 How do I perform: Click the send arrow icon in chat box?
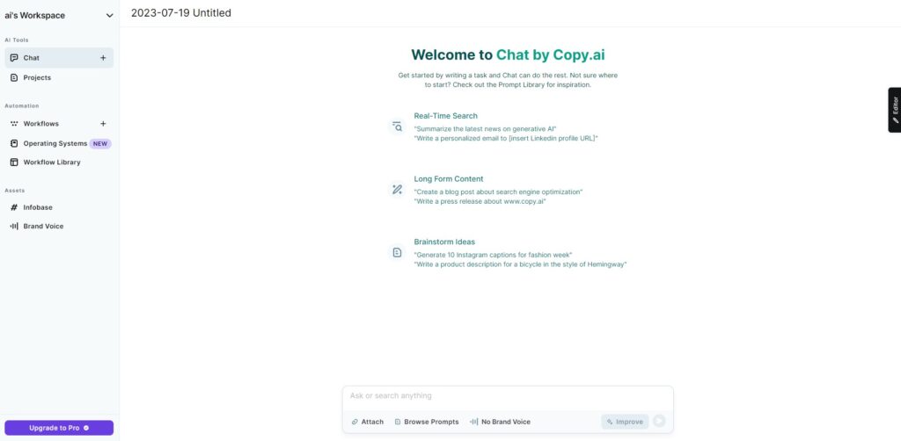tap(659, 422)
